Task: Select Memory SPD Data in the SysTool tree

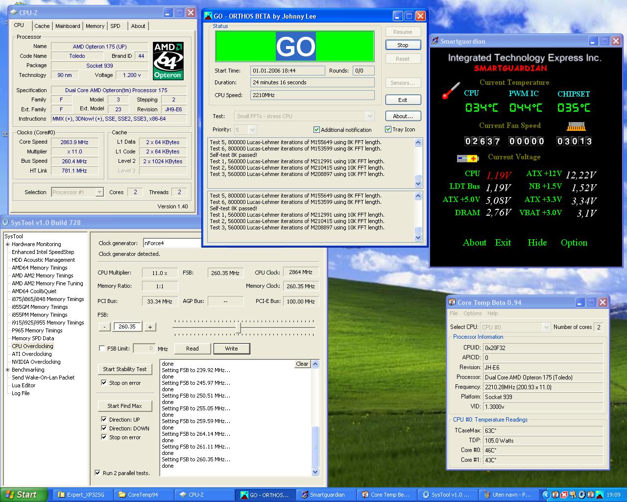Action: pyautogui.click(x=33, y=338)
